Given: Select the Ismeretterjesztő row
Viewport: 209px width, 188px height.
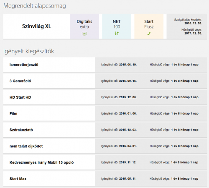Looking at the screenshot, I should [x=105, y=65].
